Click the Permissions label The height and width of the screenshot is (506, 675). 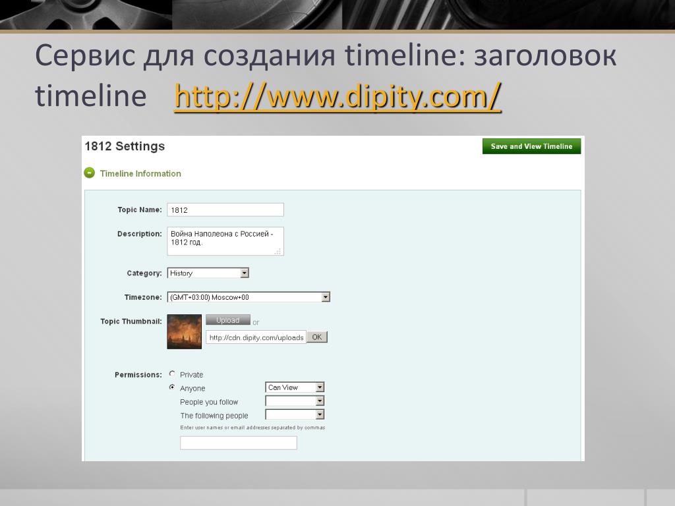138,375
